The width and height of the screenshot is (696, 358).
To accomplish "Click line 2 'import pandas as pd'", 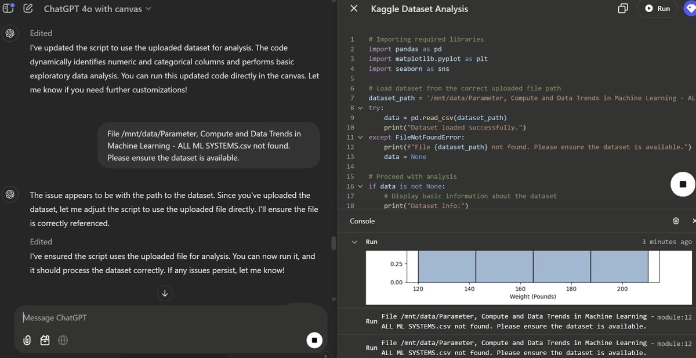I will (x=405, y=49).
